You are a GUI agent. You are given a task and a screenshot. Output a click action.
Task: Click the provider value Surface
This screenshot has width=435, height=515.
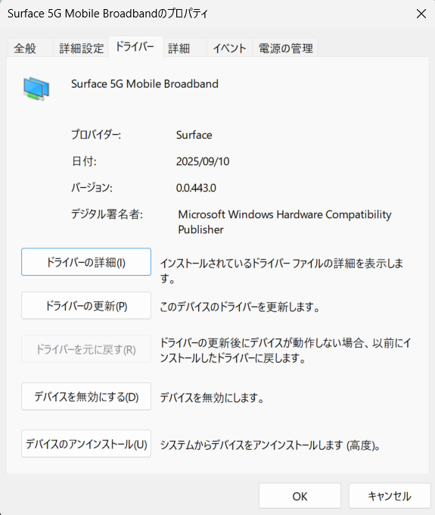click(x=194, y=135)
